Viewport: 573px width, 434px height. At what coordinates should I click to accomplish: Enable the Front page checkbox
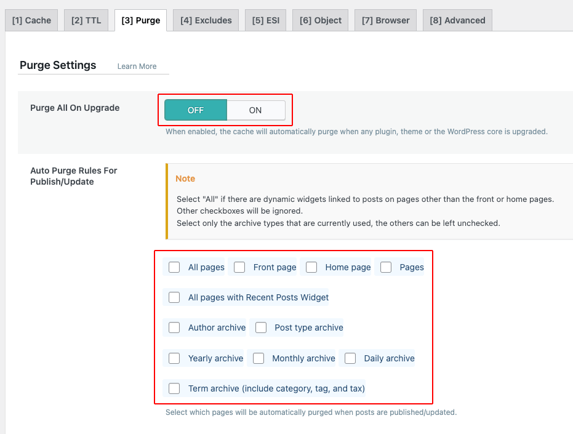pos(239,267)
